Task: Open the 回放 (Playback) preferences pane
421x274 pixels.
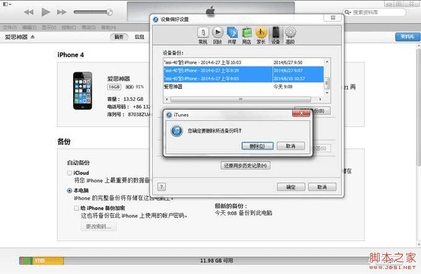Action: click(217, 35)
